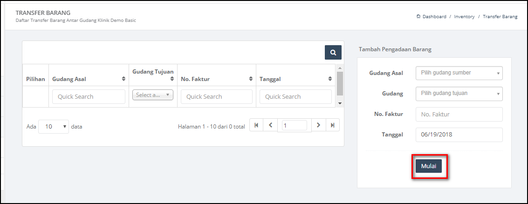
Task: Go to first page pagination icon
Action: pos(256,125)
